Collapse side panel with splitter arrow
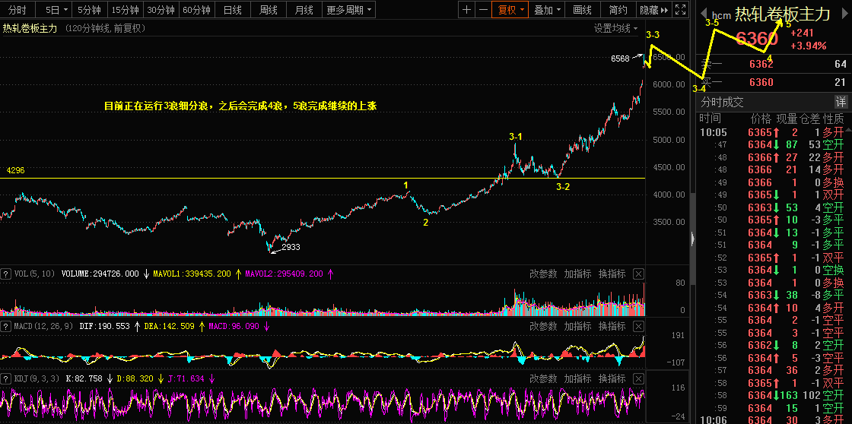Viewport: 852px width, 424px height. click(x=692, y=239)
